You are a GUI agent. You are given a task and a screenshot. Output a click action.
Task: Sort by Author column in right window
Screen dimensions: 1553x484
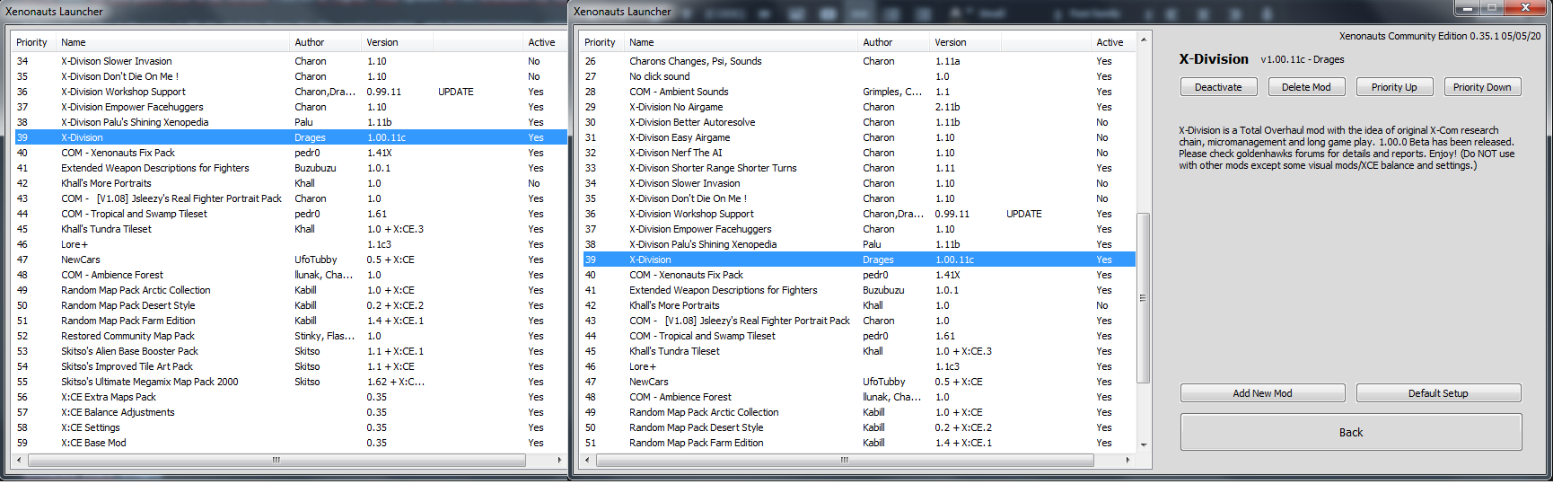(894, 42)
